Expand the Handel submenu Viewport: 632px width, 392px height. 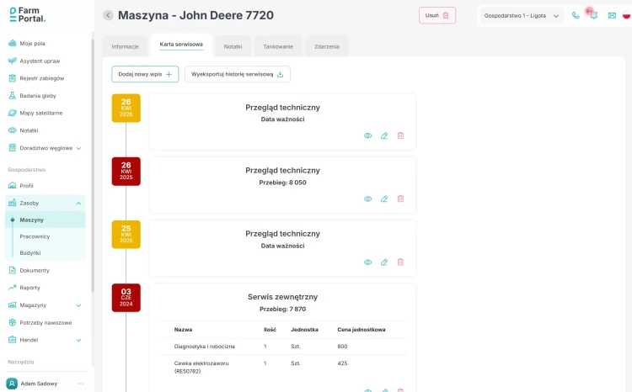(x=78, y=340)
